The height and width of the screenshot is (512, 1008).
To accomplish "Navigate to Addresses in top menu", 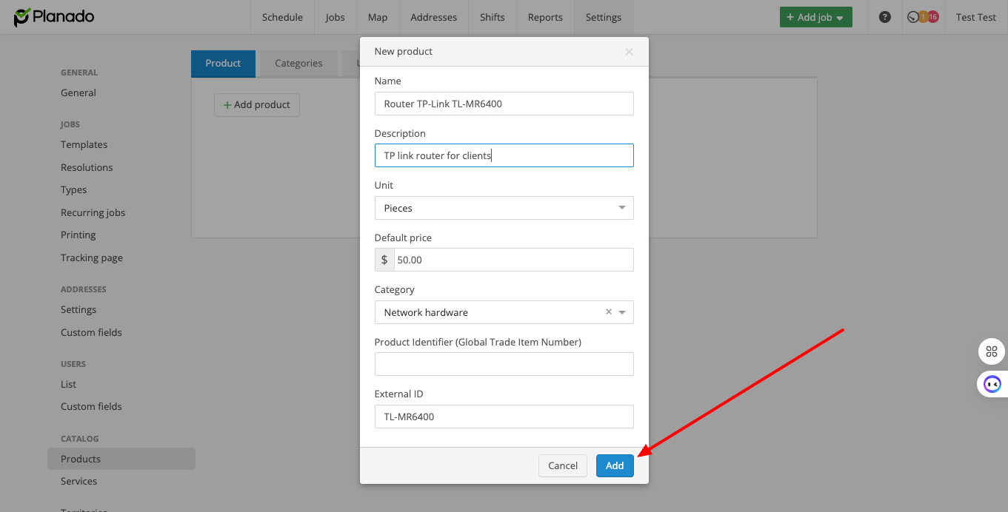I will tap(434, 17).
